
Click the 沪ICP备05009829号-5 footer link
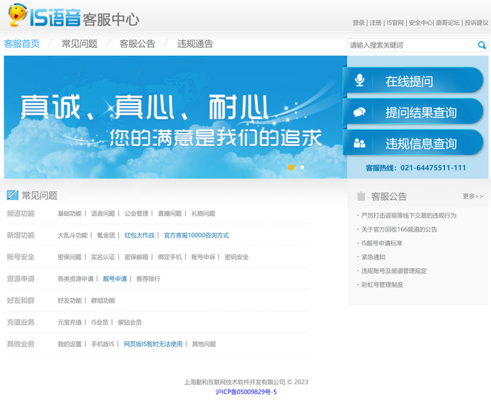click(x=245, y=392)
